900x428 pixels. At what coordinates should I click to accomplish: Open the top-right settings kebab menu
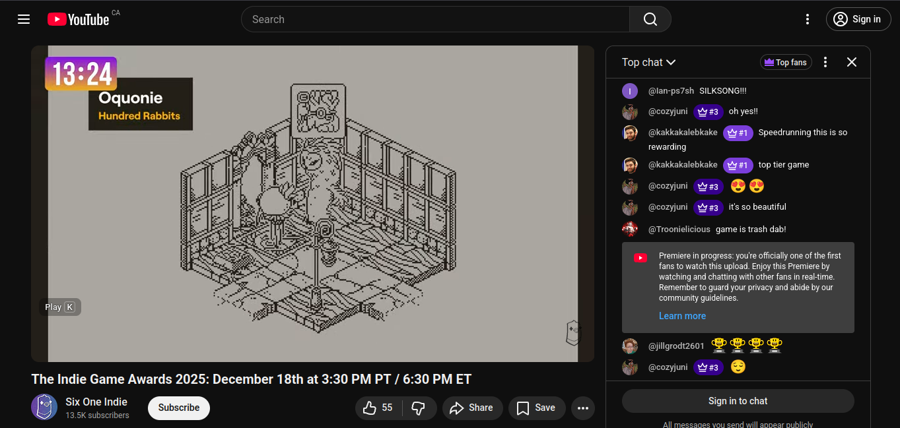point(807,19)
